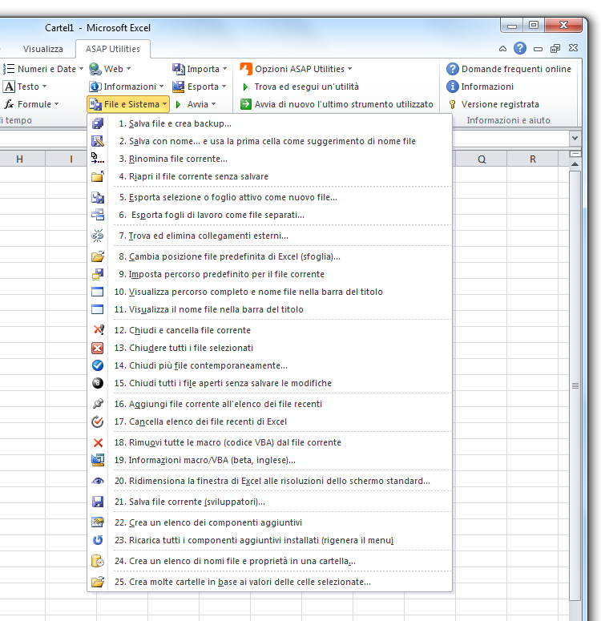Expand the Formule dropdown menu
The width and height of the screenshot is (601, 621).
pos(31,104)
